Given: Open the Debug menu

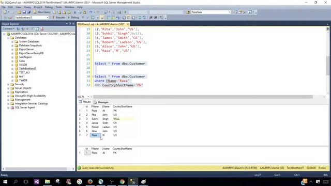Looking at the screenshot, I should (x=49, y=7).
